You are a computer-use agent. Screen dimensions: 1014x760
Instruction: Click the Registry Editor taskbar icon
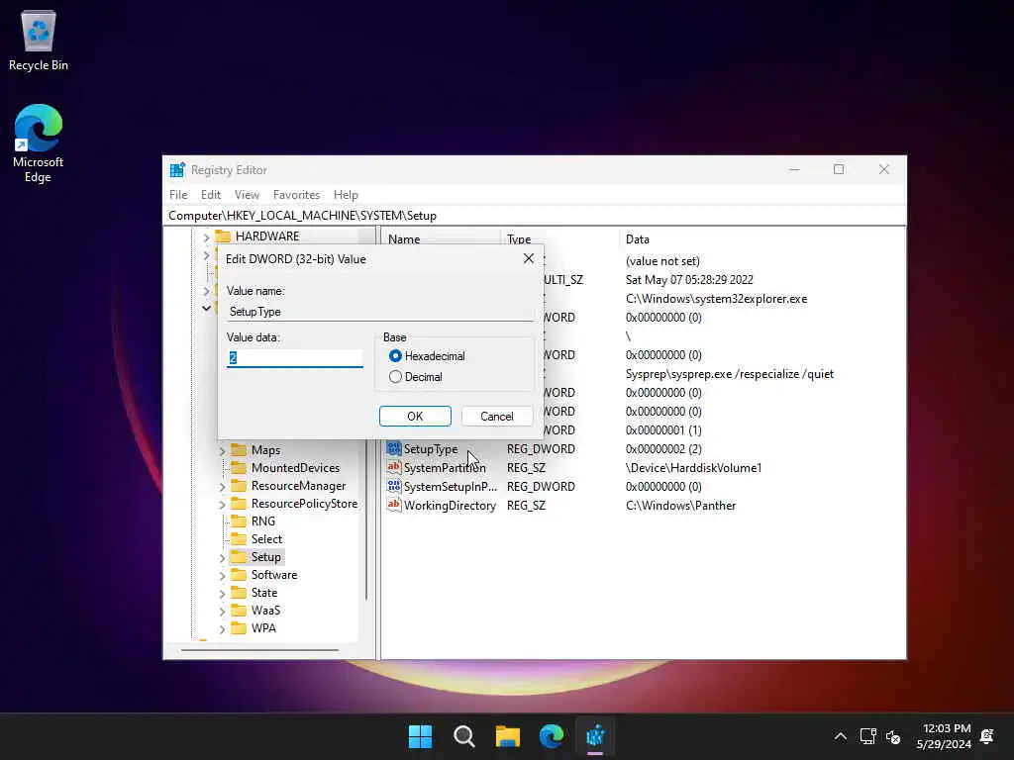pyautogui.click(x=595, y=736)
